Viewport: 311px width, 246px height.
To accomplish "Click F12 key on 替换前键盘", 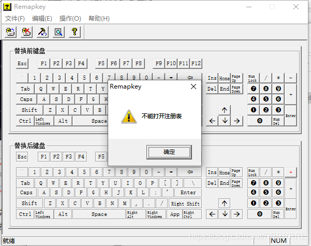I will click(196, 64).
